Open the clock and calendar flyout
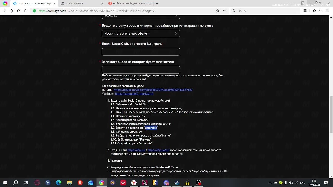This screenshot has height=187, width=333. [314, 183]
